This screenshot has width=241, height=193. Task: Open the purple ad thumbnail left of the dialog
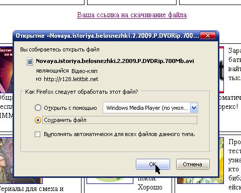(x=7, y=70)
